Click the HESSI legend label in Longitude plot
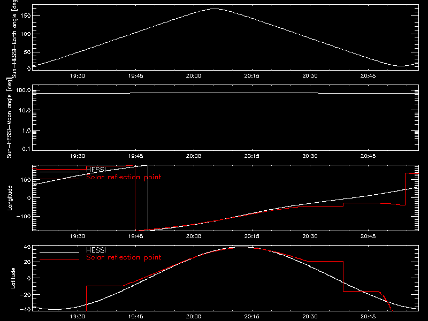Screen dimensions: 428x321 (x=96, y=170)
